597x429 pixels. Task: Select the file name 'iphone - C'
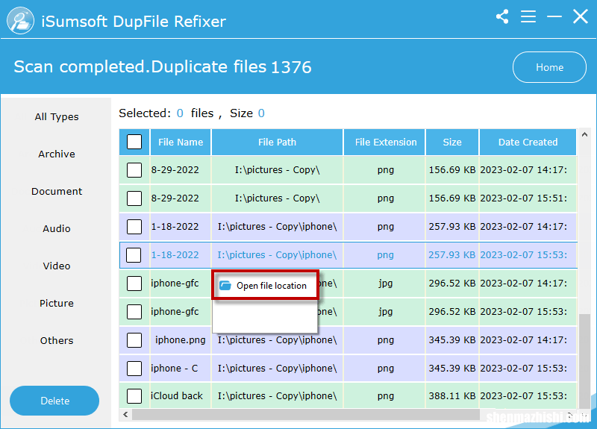tap(175, 369)
